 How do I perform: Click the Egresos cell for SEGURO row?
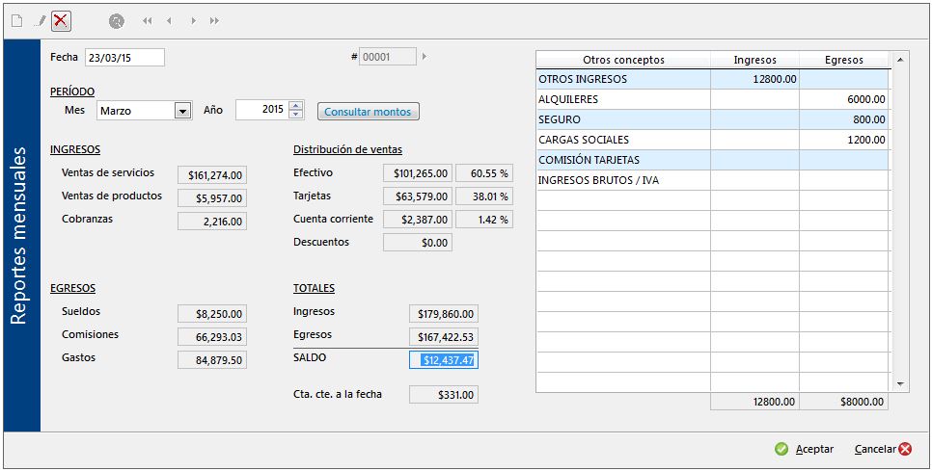pos(843,119)
